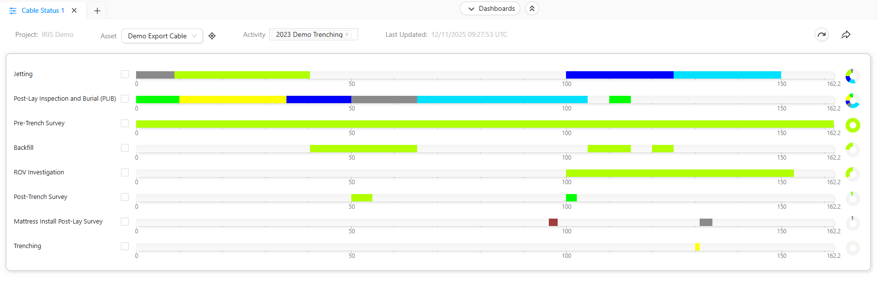Image resolution: width=878 pixels, height=281 pixels.
Task: Click the gray marker in Mattress Install bar
Action: pos(706,222)
